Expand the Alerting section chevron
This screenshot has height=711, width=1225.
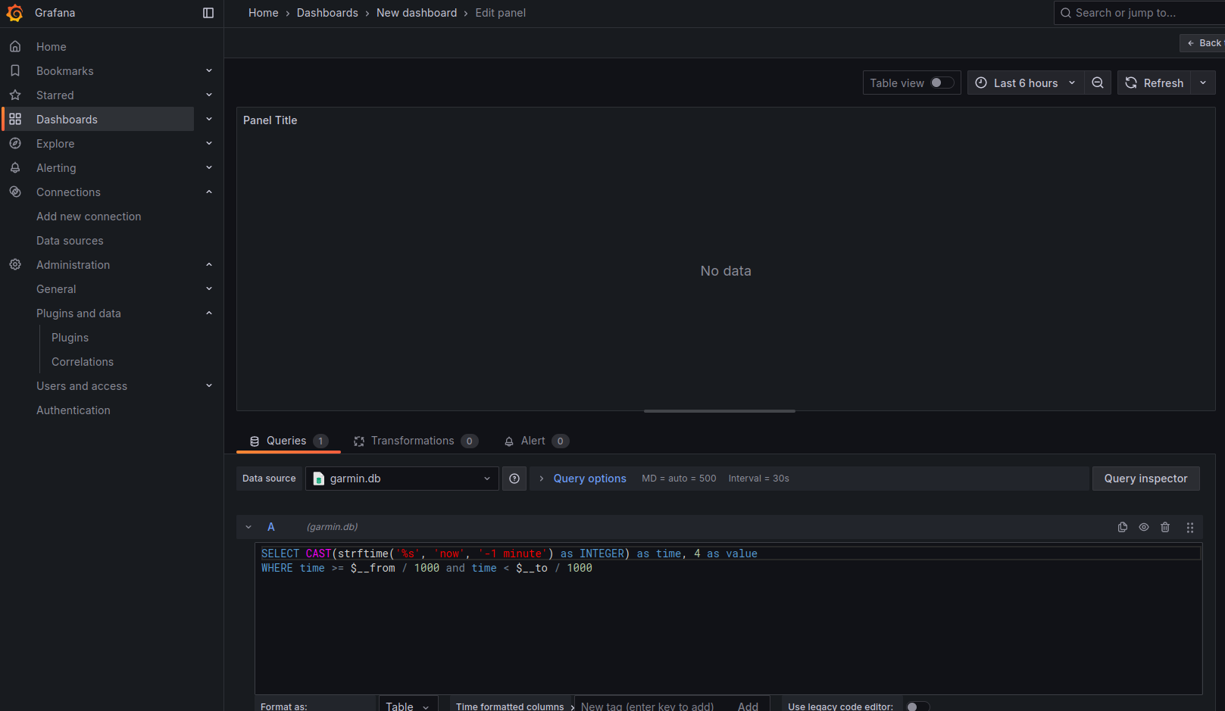(209, 168)
